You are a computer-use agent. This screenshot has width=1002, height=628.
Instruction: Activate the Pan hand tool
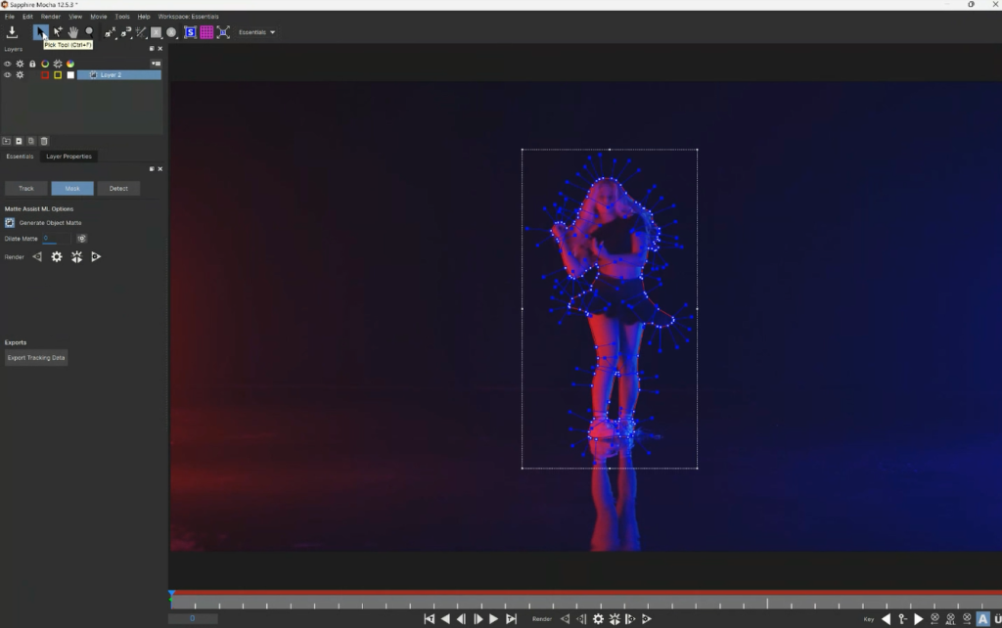pos(72,32)
